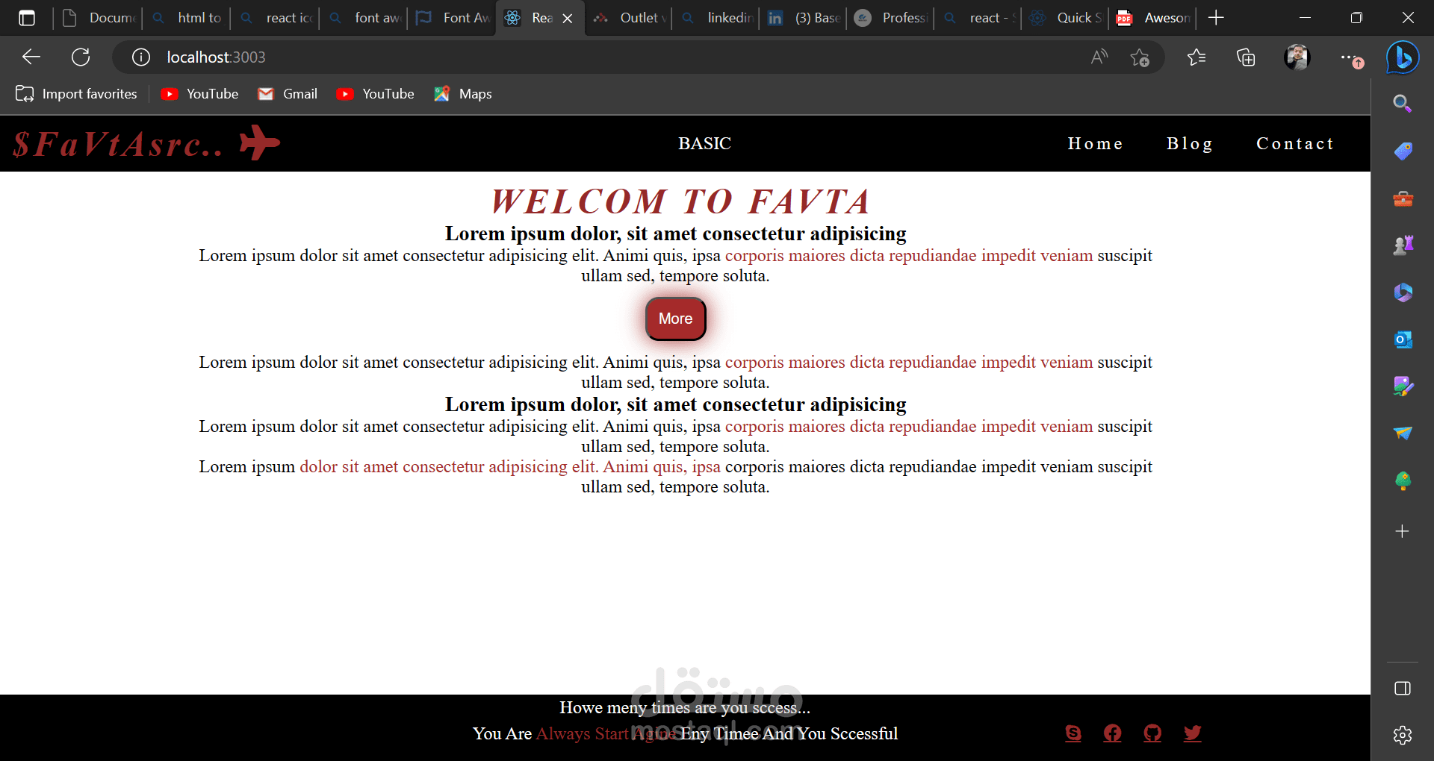Open the Games chess sidebar icon
Screen dimensions: 1434x761
pos(1403,245)
